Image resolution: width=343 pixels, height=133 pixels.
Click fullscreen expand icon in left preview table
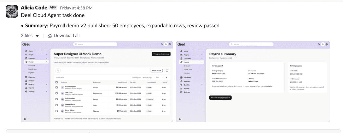pyautogui.click(x=167, y=70)
